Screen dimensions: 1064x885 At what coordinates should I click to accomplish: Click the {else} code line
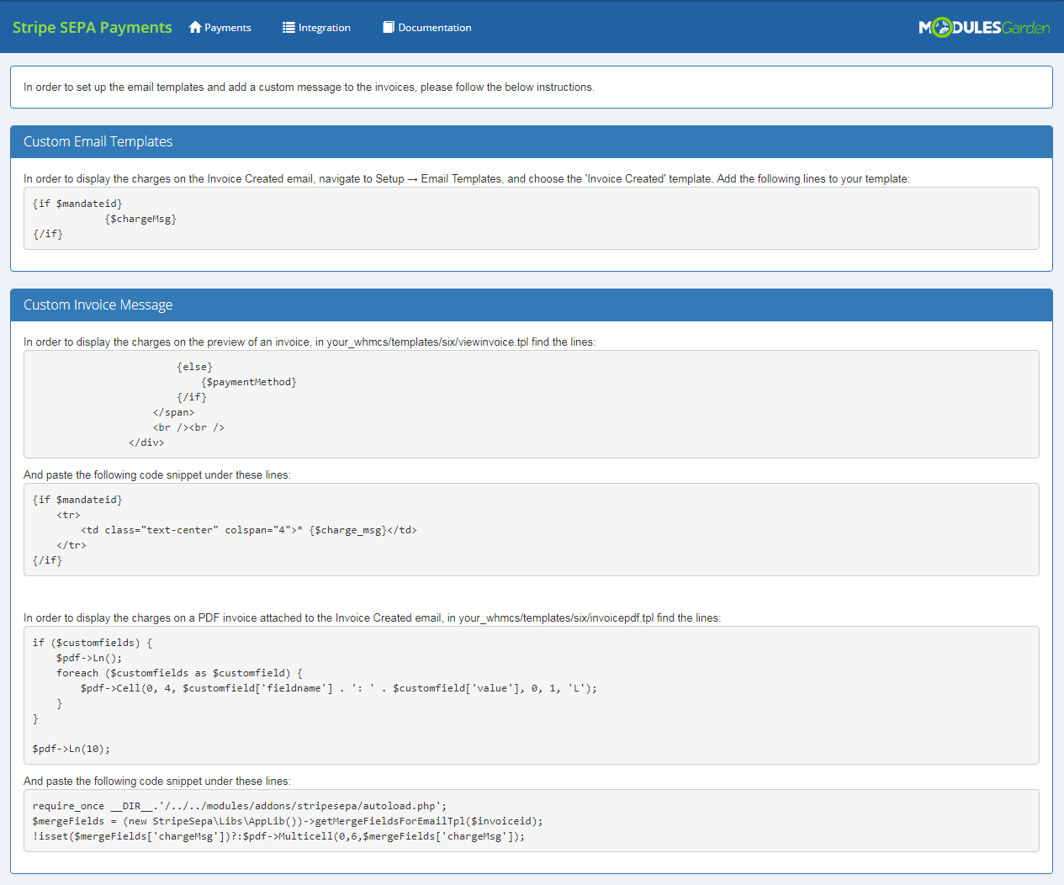pyautogui.click(x=194, y=367)
